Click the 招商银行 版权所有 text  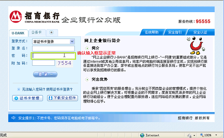193,118
